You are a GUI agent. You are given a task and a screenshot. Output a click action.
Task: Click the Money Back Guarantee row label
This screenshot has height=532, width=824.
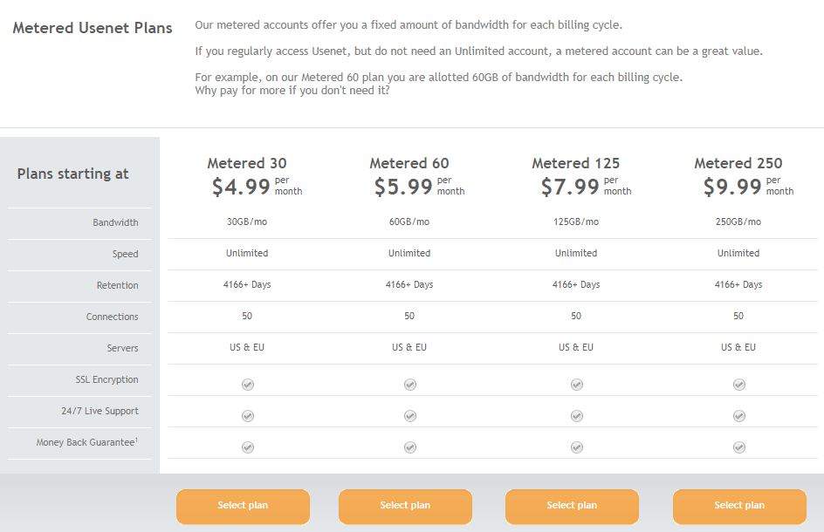86,443
